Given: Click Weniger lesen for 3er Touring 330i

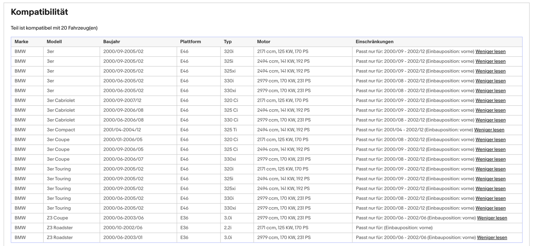Looking at the screenshot, I should click(490, 198).
